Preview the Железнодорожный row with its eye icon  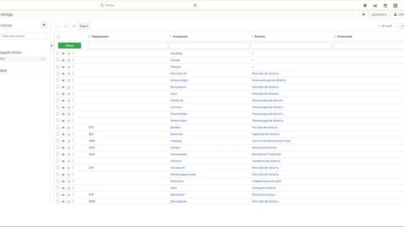(63, 175)
